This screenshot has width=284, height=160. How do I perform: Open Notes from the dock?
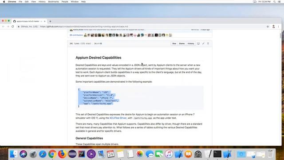pos(120,154)
